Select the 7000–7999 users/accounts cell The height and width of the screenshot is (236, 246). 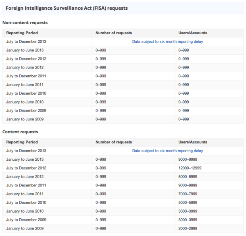(188, 194)
